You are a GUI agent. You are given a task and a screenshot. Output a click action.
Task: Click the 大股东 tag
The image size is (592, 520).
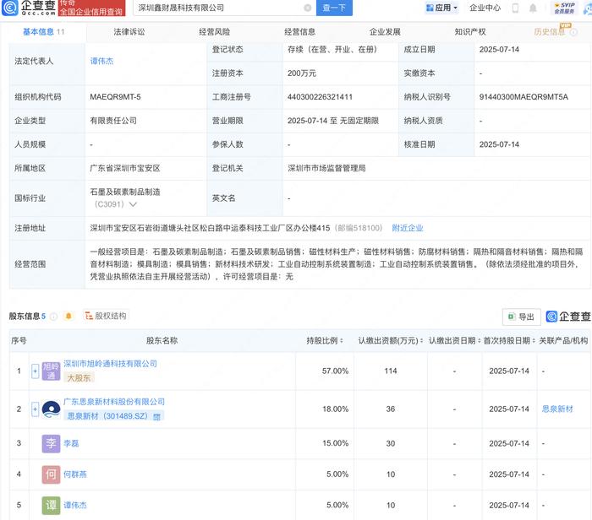tap(79, 378)
